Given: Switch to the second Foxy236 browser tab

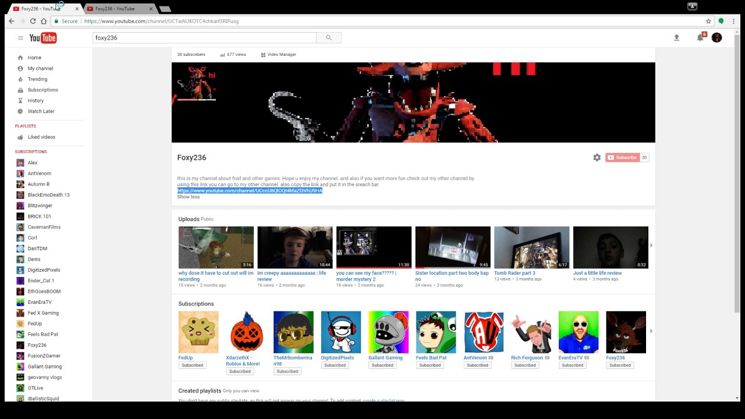Looking at the screenshot, I should [x=119, y=9].
